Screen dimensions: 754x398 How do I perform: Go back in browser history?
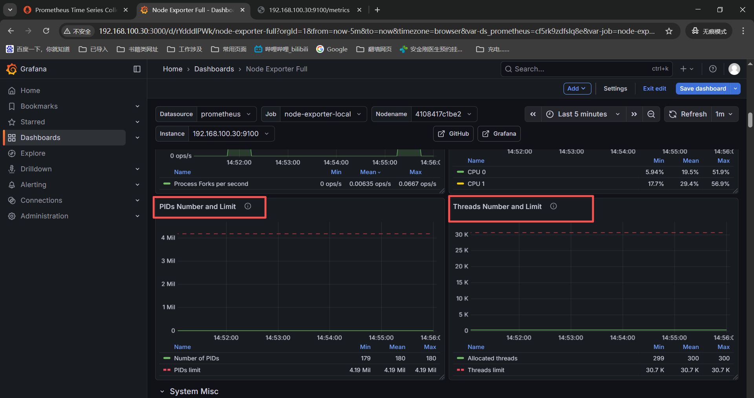pyautogui.click(x=11, y=31)
